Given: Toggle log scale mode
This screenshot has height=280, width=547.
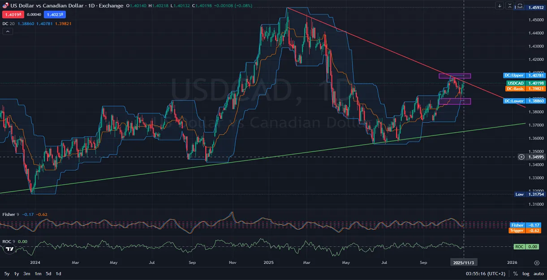Looking at the screenshot, I should click(525, 273).
